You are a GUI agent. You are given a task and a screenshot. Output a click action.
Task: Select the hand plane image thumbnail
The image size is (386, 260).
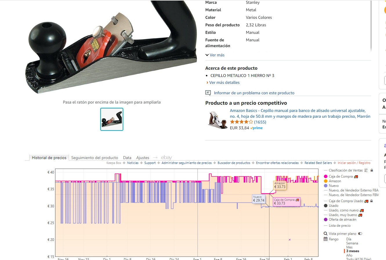[x=112, y=119]
